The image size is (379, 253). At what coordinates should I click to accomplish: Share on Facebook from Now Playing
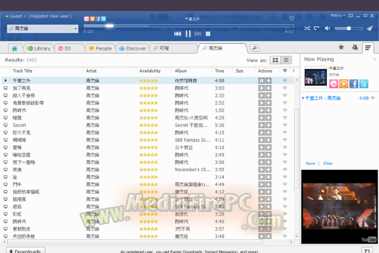(x=354, y=84)
